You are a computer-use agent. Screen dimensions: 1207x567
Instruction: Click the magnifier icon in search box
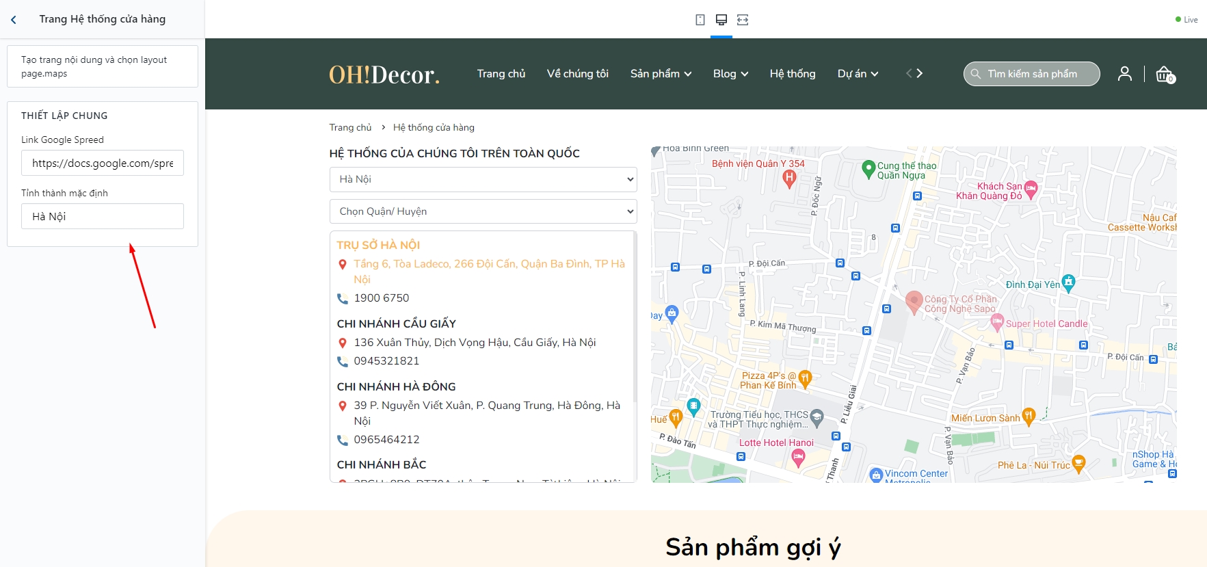tap(976, 74)
